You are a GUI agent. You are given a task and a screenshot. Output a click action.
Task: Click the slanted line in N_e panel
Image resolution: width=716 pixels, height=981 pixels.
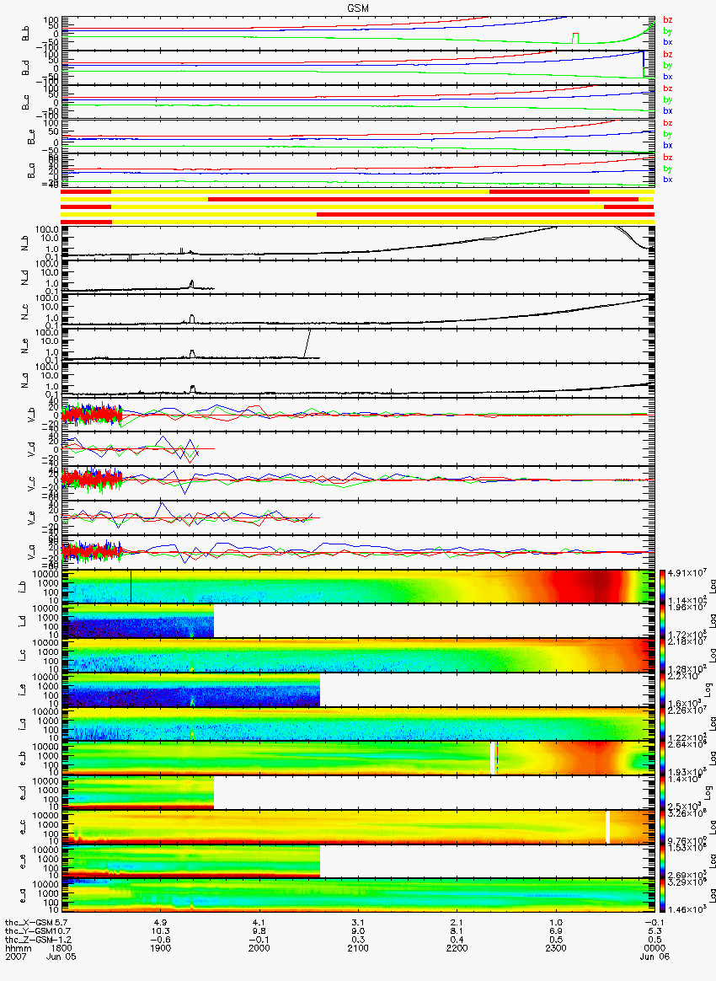pyautogui.click(x=307, y=344)
